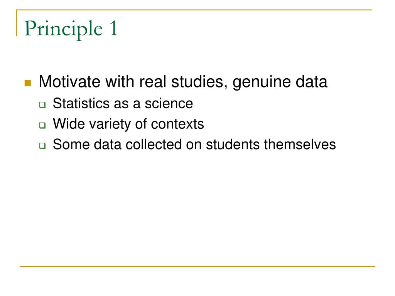
Task: Click the hollow bullet before Wide variety
Action: click(x=42, y=125)
